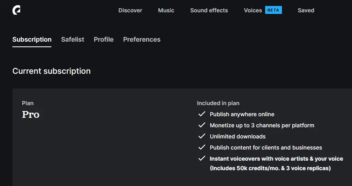Switch to the Safelist tab
This screenshot has width=352, height=186.
pyautogui.click(x=72, y=40)
